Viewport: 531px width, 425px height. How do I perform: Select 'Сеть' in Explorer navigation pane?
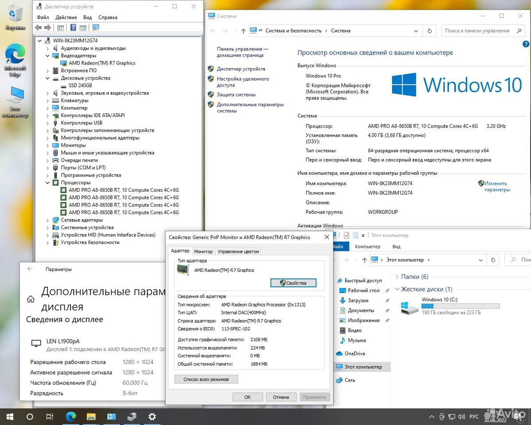pyautogui.click(x=350, y=380)
